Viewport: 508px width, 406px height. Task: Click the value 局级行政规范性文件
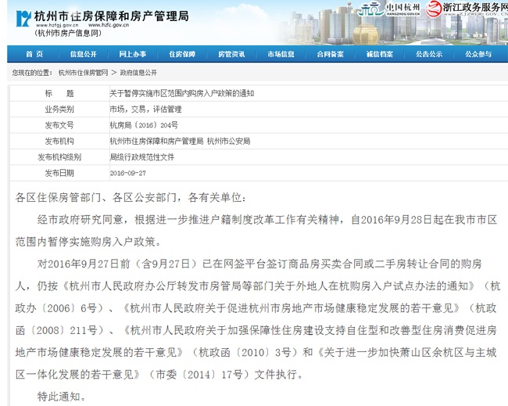142,157
